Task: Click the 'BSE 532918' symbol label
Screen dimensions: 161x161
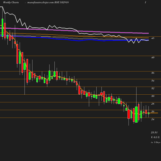Action: pos(62,3)
